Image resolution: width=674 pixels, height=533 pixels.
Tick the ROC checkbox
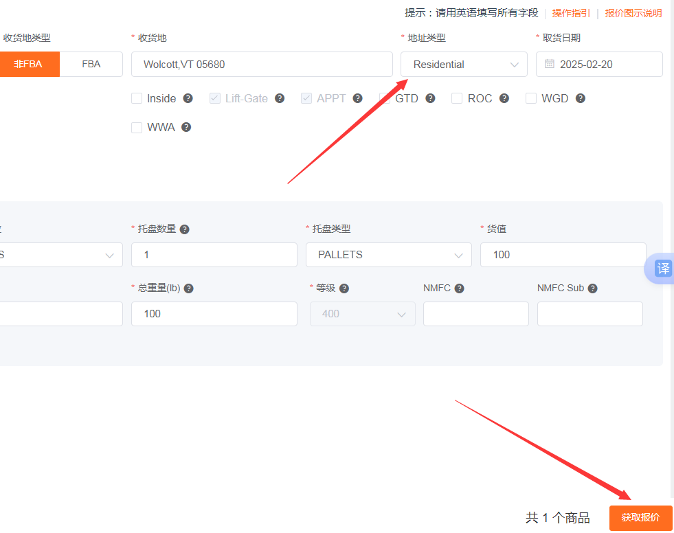click(x=457, y=98)
